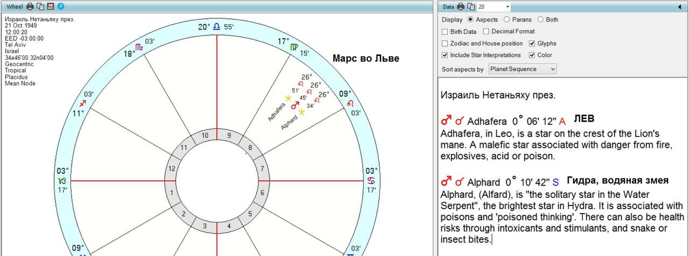Screen dimensions: 689x256
Task: Uncheck Include Star Interpretations
Action: point(445,55)
